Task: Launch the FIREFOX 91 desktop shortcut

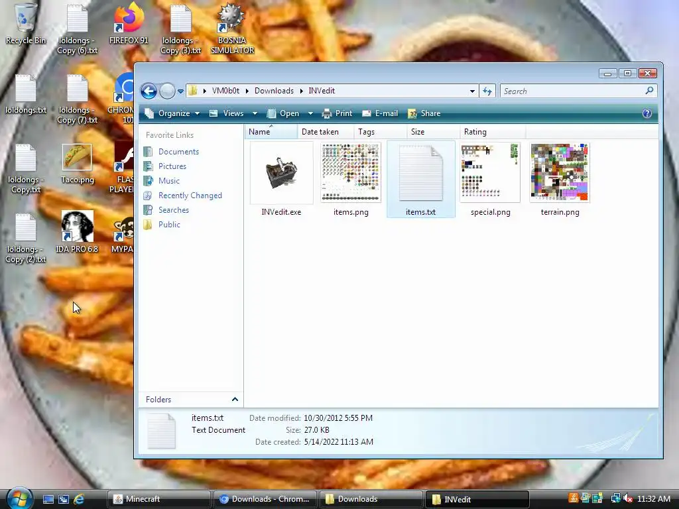Action: pyautogui.click(x=129, y=24)
